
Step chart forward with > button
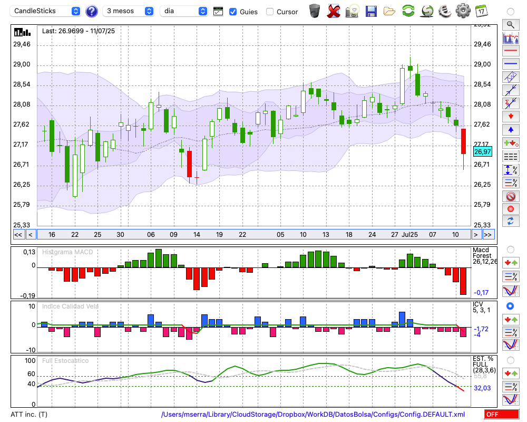pyautogui.click(x=476, y=235)
